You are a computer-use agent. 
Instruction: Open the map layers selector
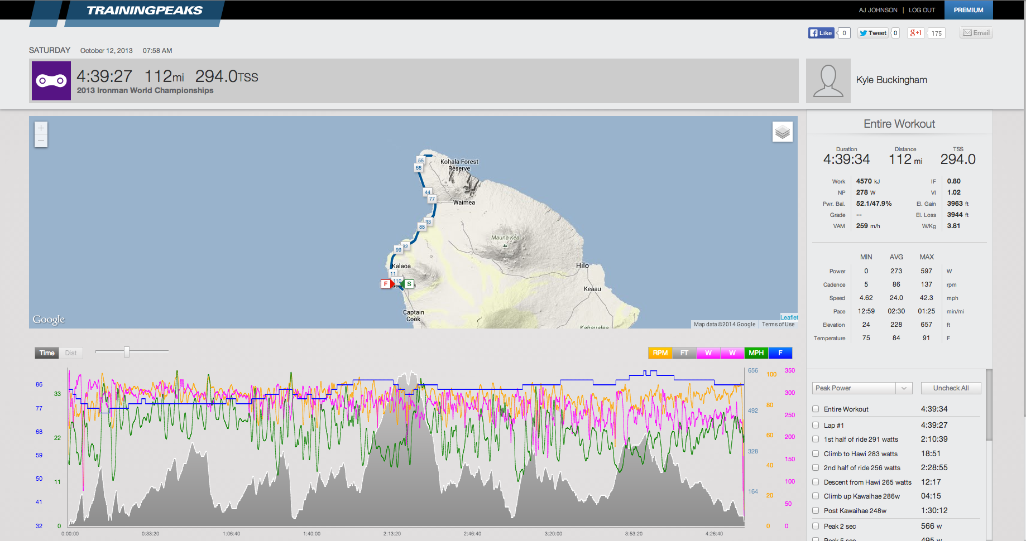point(783,132)
